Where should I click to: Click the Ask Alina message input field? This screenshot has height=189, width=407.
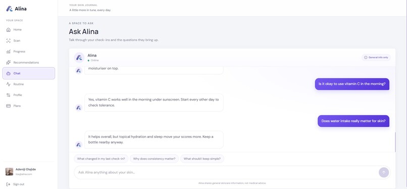coord(232,172)
